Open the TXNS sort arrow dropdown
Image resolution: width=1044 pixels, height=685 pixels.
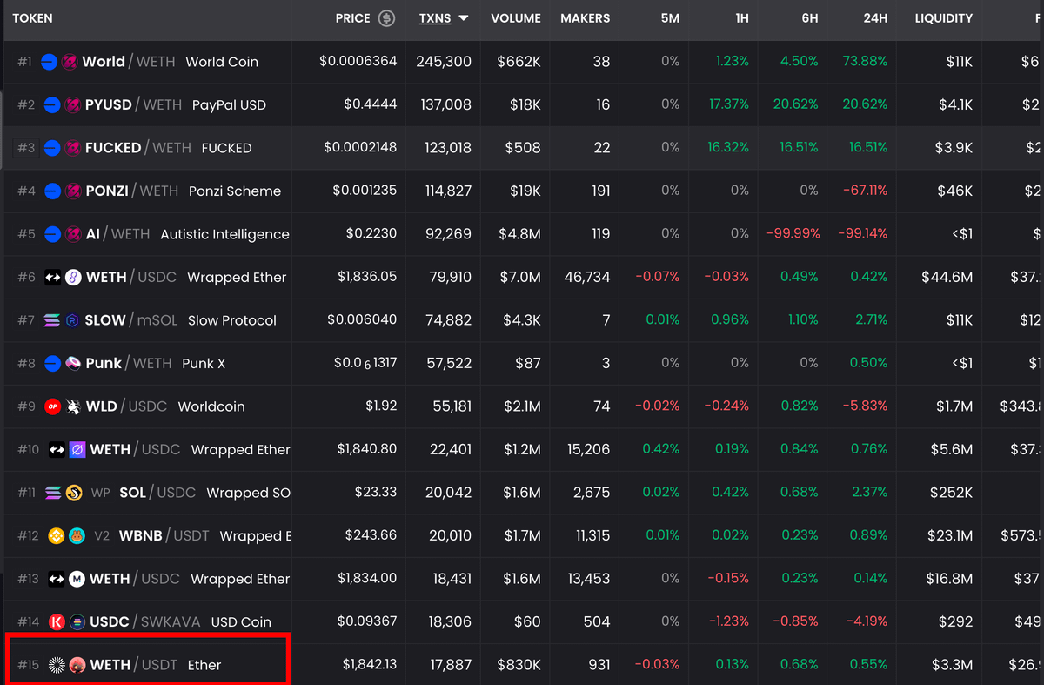[464, 18]
